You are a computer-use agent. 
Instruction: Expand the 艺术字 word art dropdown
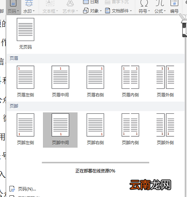click(x=70, y=11)
